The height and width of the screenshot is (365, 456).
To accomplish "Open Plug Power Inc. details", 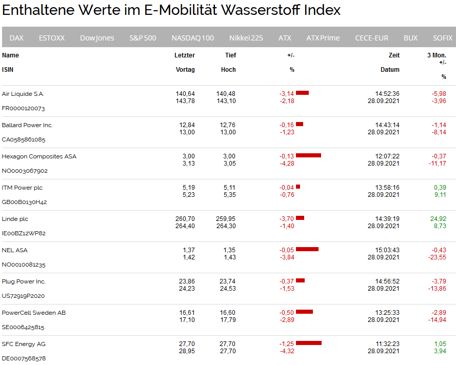I will click(25, 281).
